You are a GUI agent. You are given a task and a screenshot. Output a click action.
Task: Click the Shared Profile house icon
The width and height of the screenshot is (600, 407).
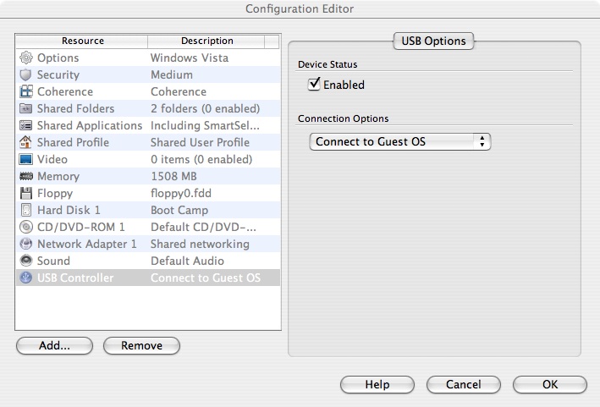coord(26,142)
